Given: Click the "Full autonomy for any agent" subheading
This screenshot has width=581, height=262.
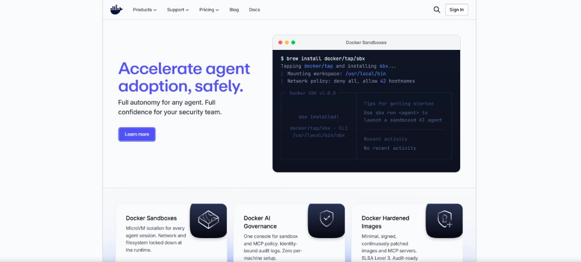Looking at the screenshot, I should (x=170, y=107).
